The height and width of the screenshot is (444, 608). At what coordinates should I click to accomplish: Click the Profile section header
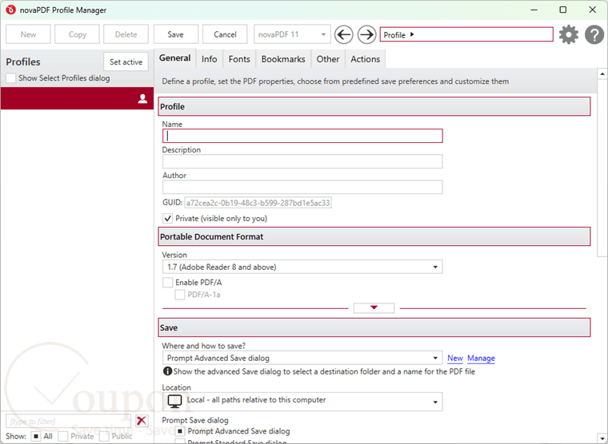pyautogui.click(x=374, y=106)
